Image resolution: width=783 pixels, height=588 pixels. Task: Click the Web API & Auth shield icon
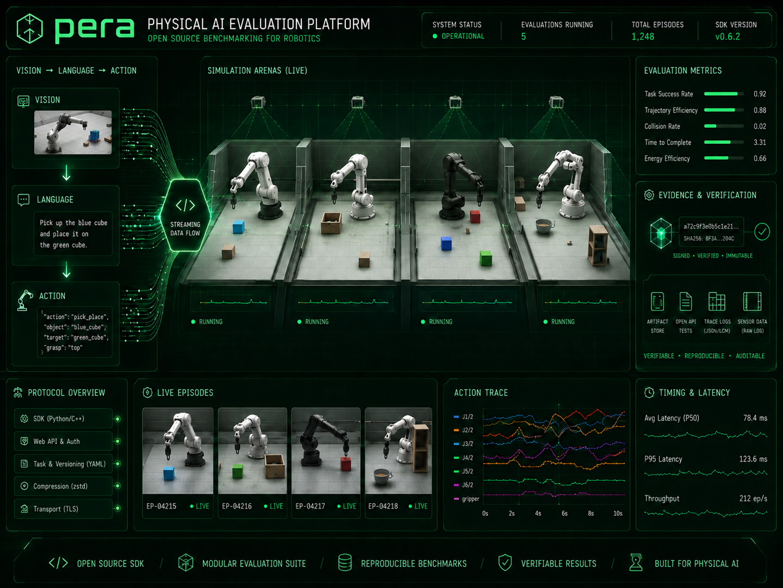tap(24, 441)
